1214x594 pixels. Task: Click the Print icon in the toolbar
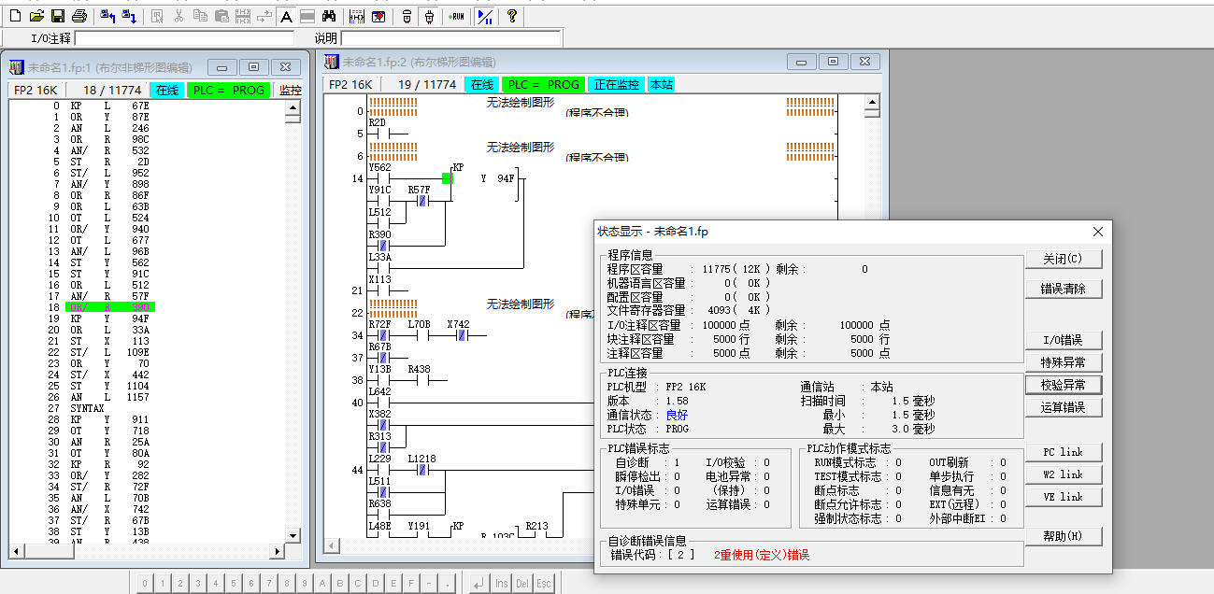[x=79, y=16]
